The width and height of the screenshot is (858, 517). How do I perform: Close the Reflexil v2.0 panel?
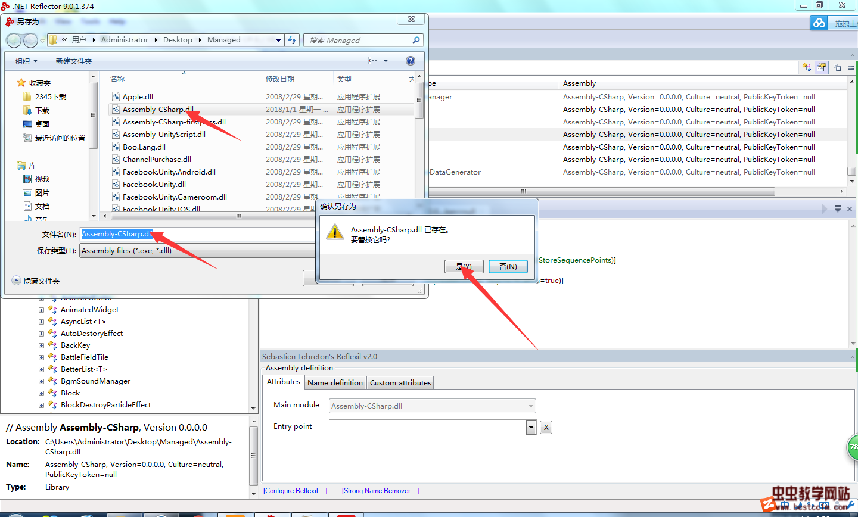853,356
